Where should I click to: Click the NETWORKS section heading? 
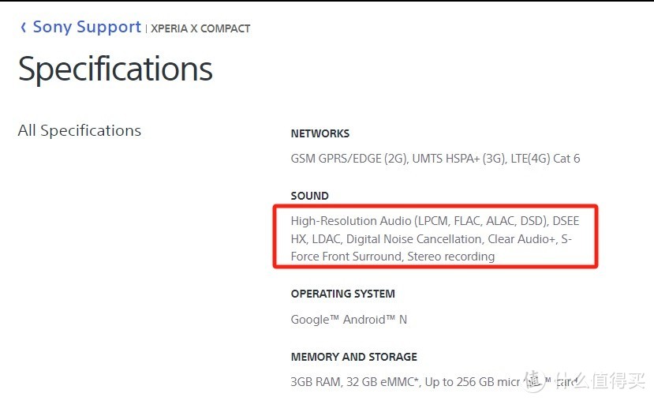tap(320, 134)
